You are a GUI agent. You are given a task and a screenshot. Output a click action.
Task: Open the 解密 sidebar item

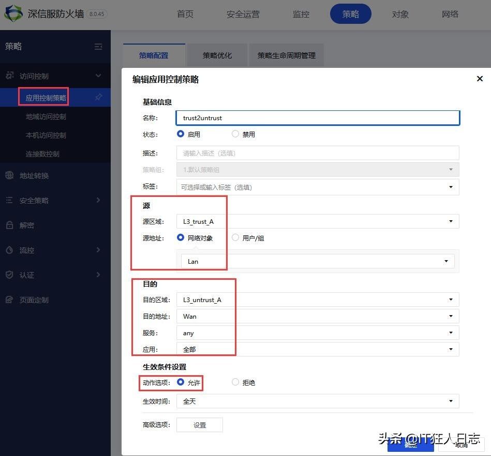point(26,225)
